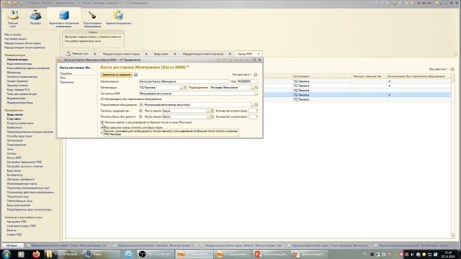The width and height of the screenshot is (461, 259).
Task: Click Количество экземпляров field in Печатать товарный чек row
Action: (253, 111)
